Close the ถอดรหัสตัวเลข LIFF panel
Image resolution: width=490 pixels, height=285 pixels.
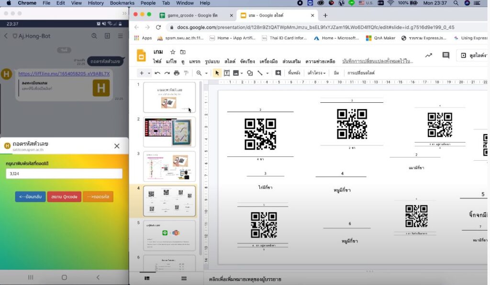(117, 146)
